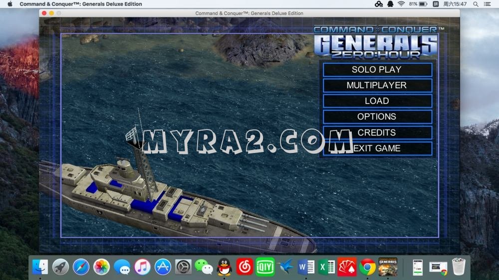The height and width of the screenshot is (280, 499).
Task: Open the QQ penguin menu bar icon
Action: 390,4
